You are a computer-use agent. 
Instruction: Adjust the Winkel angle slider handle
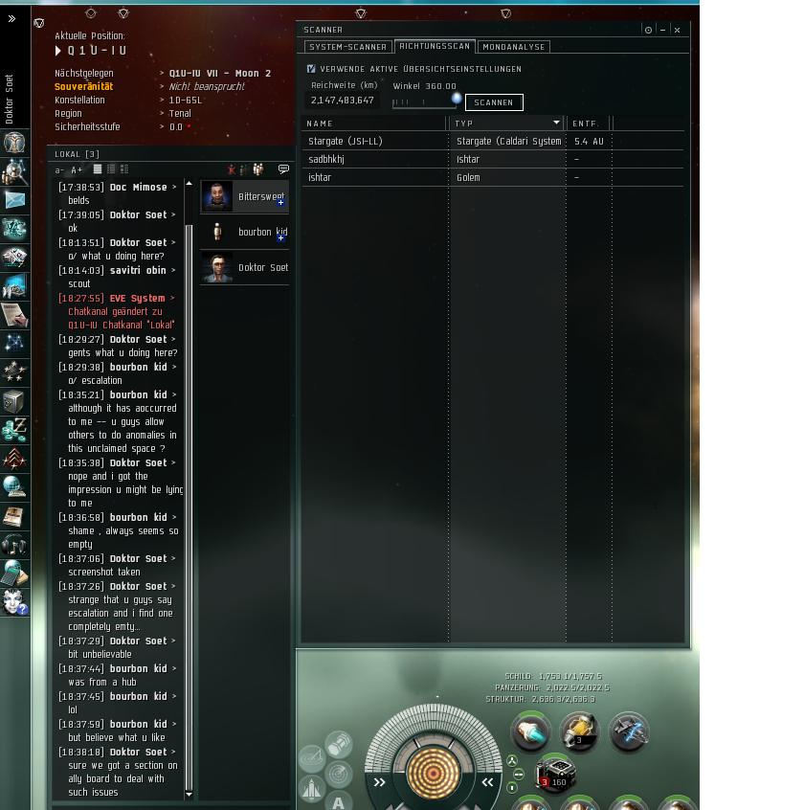pos(457,99)
